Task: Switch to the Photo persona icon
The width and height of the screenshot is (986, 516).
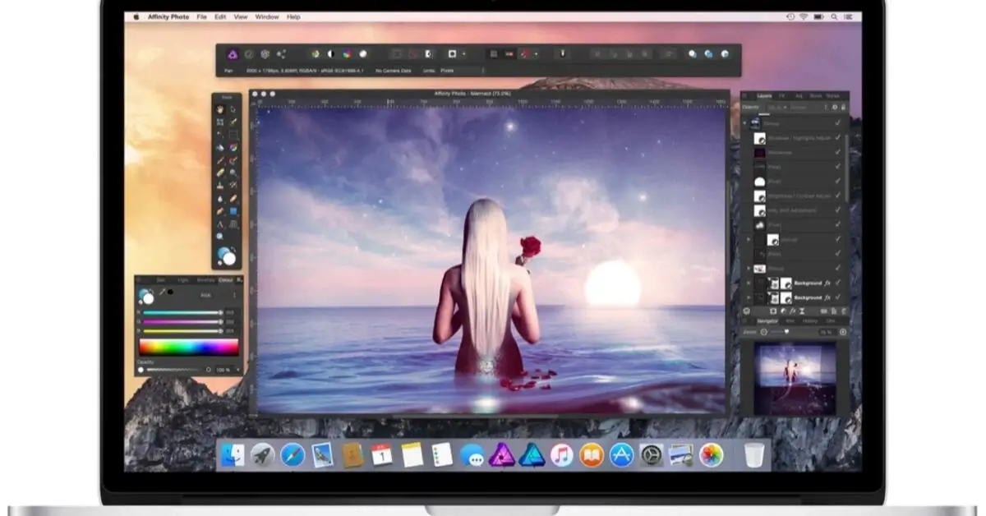Action: tap(233, 54)
